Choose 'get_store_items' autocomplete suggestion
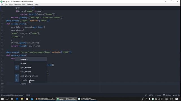 point(31,76)
